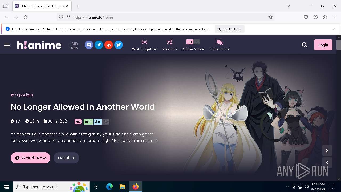Open the Firefox account icon
Image resolution: width=341 pixels, height=192 pixels.
(315, 17)
